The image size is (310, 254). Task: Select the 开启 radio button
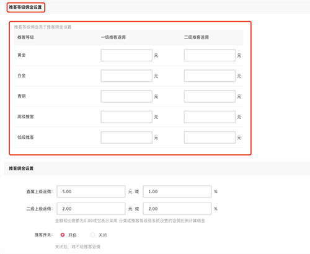[x=63, y=235]
